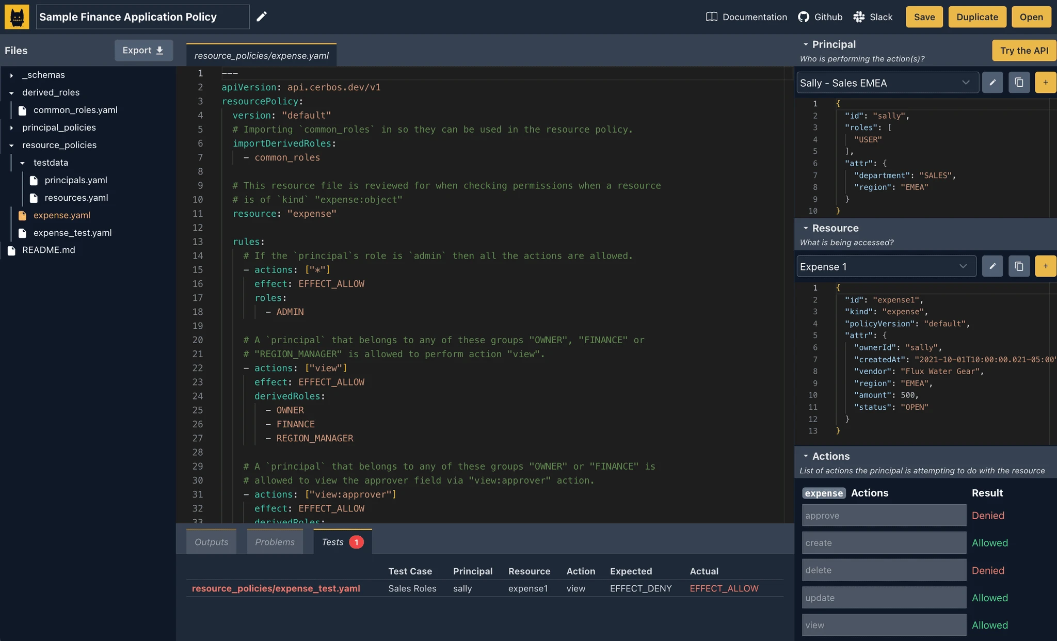The width and height of the screenshot is (1057, 641).
Task: Open the Slack icon
Action: [859, 17]
